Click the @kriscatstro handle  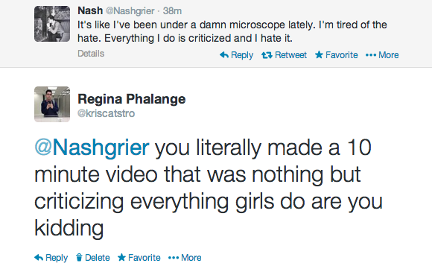(106, 113)
